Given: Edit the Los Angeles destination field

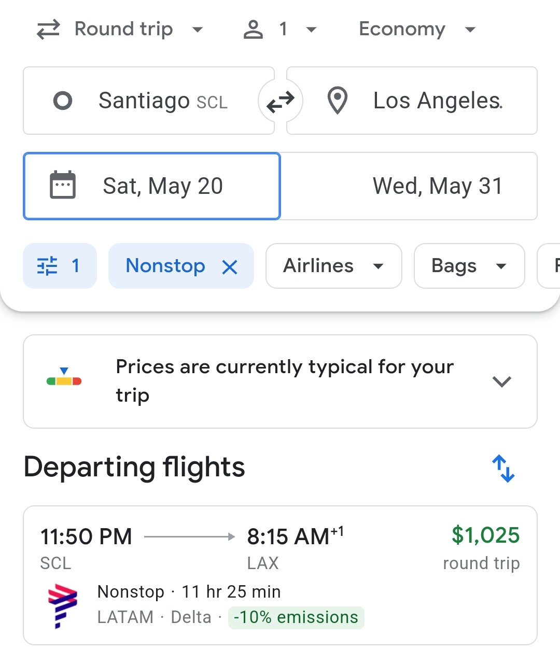Looking at the screenshot, I should pyautogui.click(x=412, y=101).
